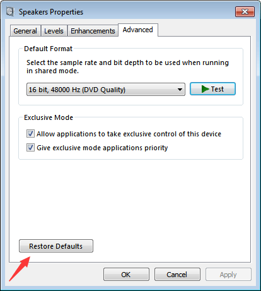This screenshot has width=261, height=291.
Task: Uncheck Allow applications exclusive control checkbox
Action: click(x=30, y=134)
